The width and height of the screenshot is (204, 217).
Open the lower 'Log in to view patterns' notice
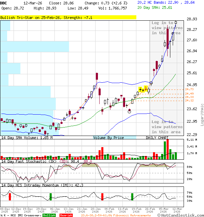(166, 127)
